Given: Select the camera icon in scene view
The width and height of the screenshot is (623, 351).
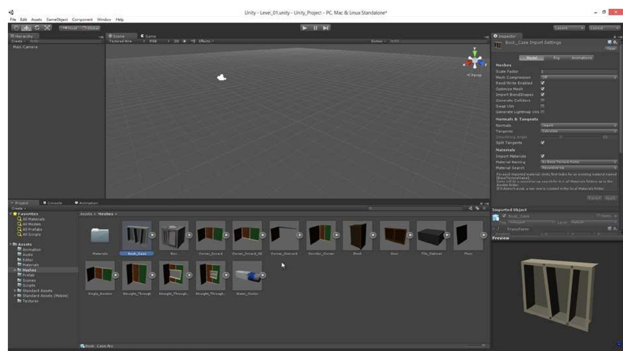Looking at the screenshot, I should [x=222, y=78].
